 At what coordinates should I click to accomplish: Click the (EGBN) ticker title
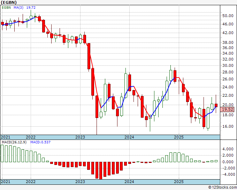8,2
